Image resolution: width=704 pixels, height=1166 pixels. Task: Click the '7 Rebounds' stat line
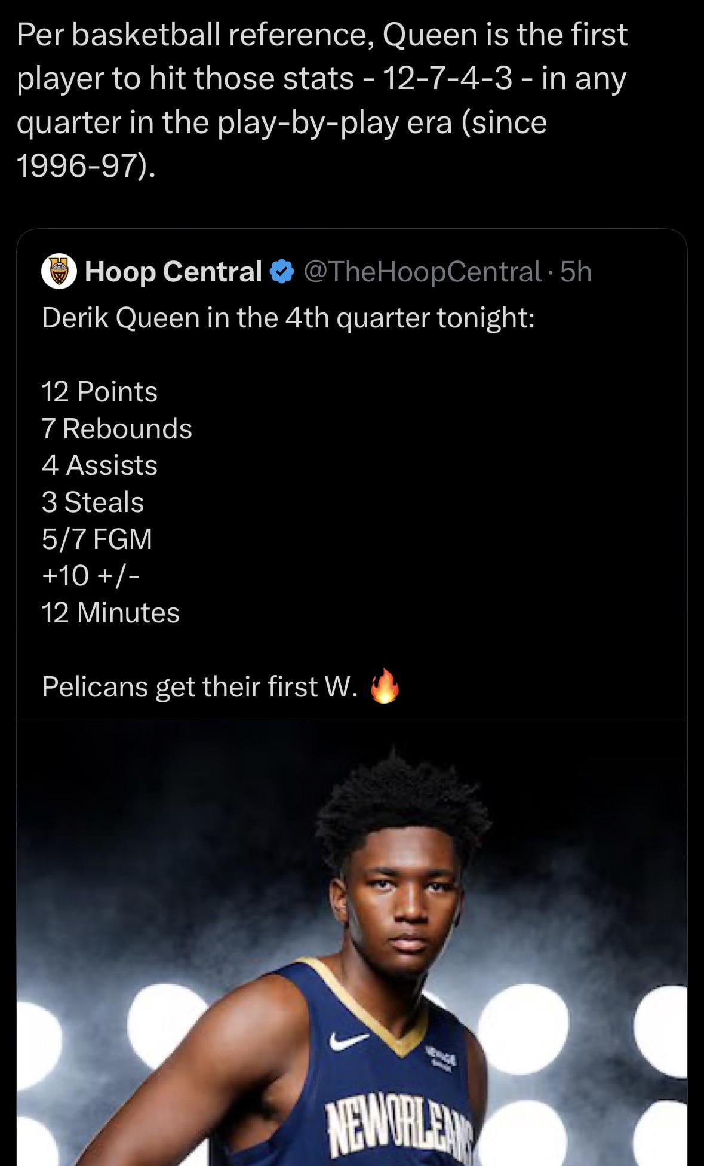(117, 429)
